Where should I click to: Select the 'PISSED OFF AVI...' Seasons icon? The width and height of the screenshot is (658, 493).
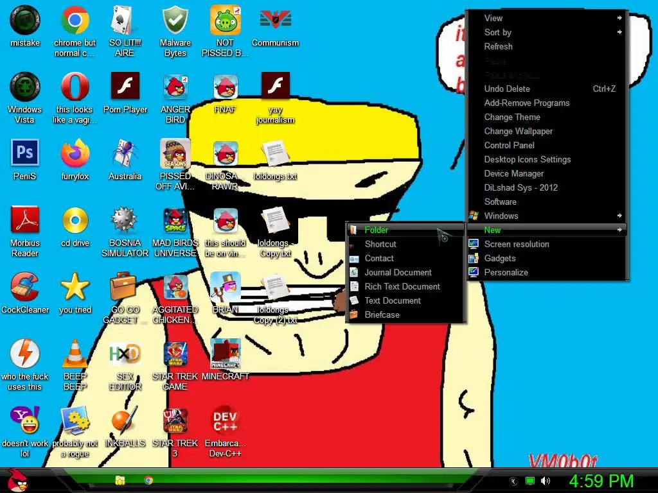175,153
